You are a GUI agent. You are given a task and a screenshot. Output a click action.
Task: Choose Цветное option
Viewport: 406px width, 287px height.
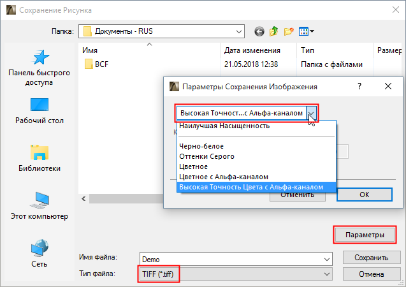[256, 166]
